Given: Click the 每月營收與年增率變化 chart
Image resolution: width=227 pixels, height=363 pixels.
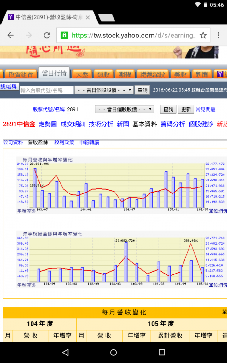Looking at the screenshot, I should (122, 185).
